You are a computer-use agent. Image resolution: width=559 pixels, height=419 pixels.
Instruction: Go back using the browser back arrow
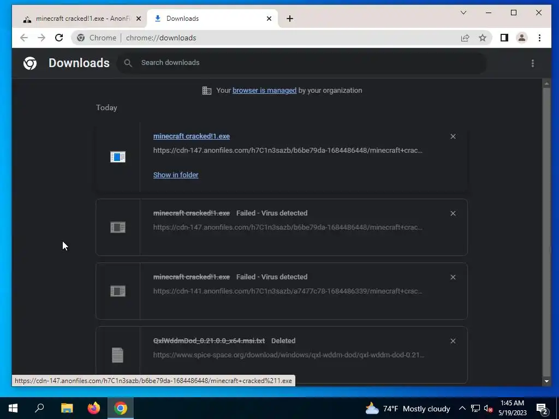24,38
